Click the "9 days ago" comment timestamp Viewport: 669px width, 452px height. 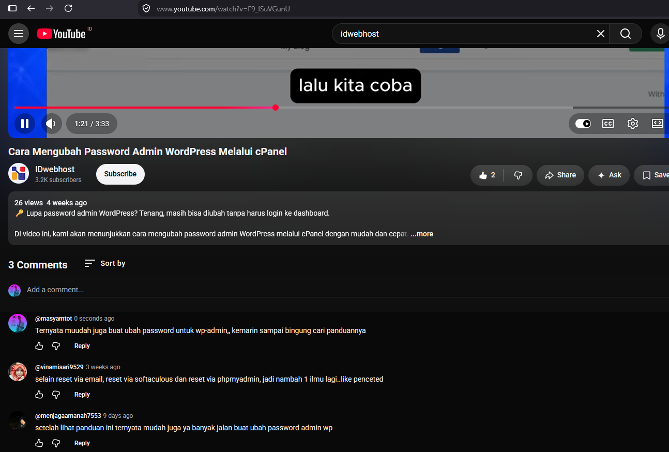click(118, 416)
